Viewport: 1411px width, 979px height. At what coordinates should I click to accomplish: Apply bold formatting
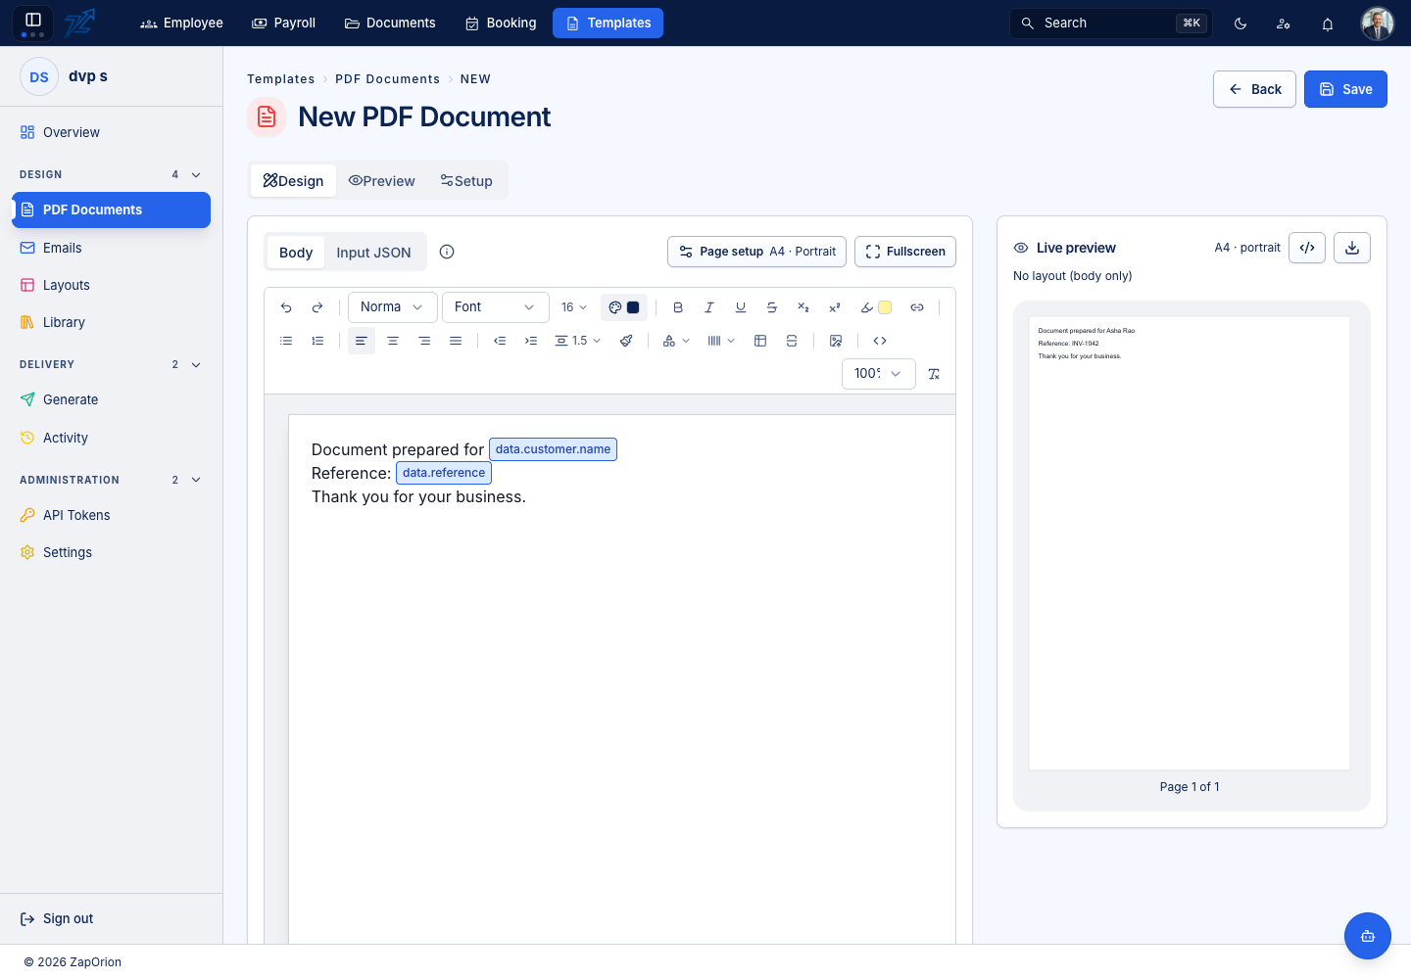[678, 307]
